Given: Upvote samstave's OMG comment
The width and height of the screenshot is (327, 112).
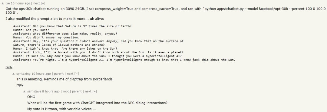Looking at the screenshot, I should click(25, 91).
